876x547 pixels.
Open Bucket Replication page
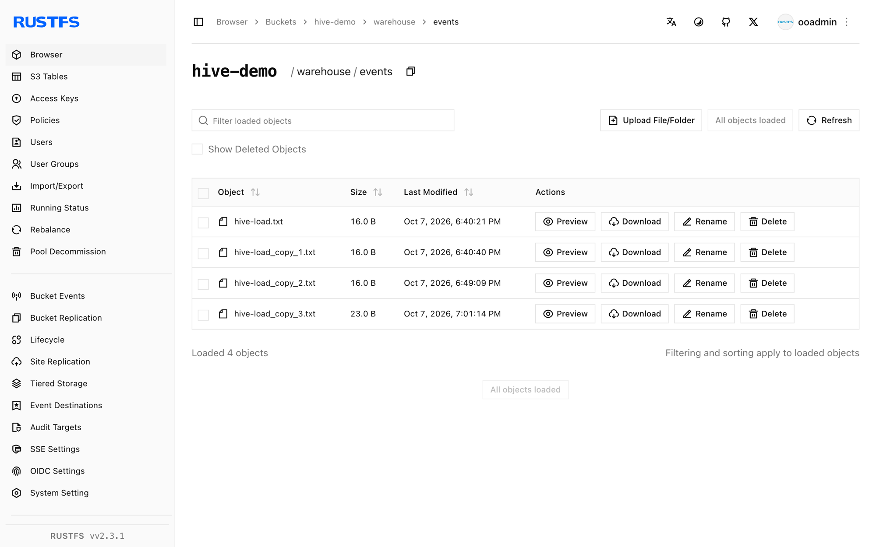click(x=86, y=318)
